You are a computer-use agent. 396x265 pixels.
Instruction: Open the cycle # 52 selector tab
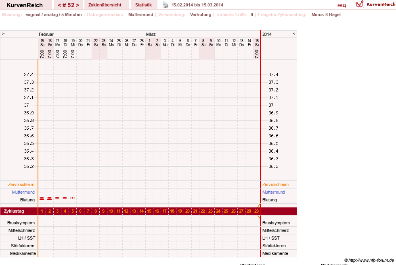(68, 5)
